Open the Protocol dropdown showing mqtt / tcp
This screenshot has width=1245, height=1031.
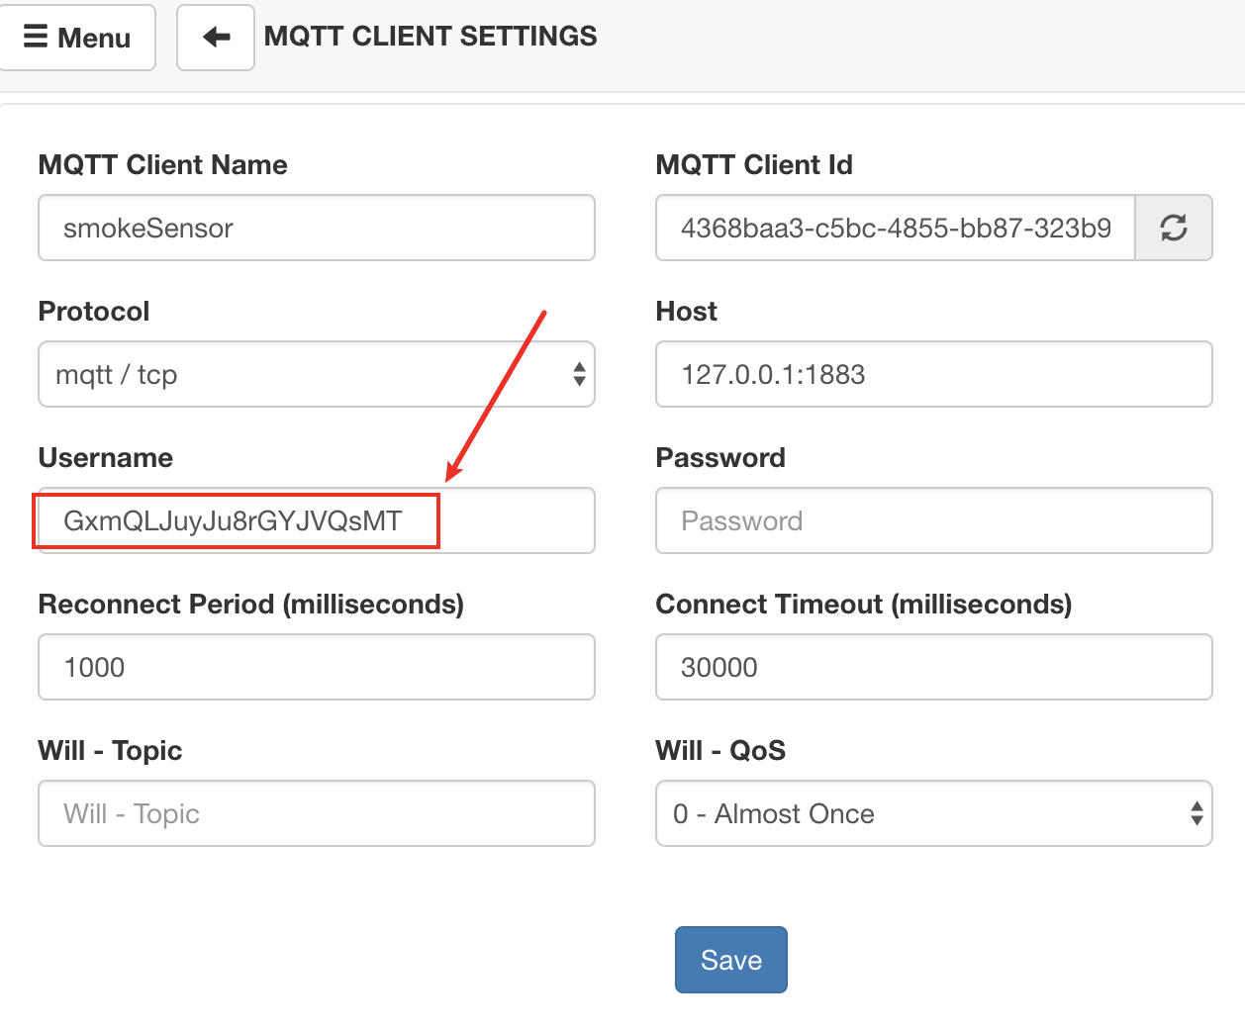317,374
